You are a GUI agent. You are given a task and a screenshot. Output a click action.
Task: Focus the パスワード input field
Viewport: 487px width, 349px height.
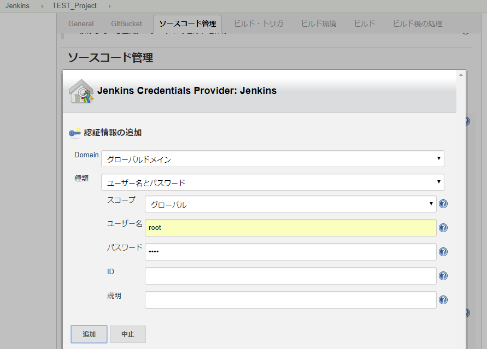290,252
